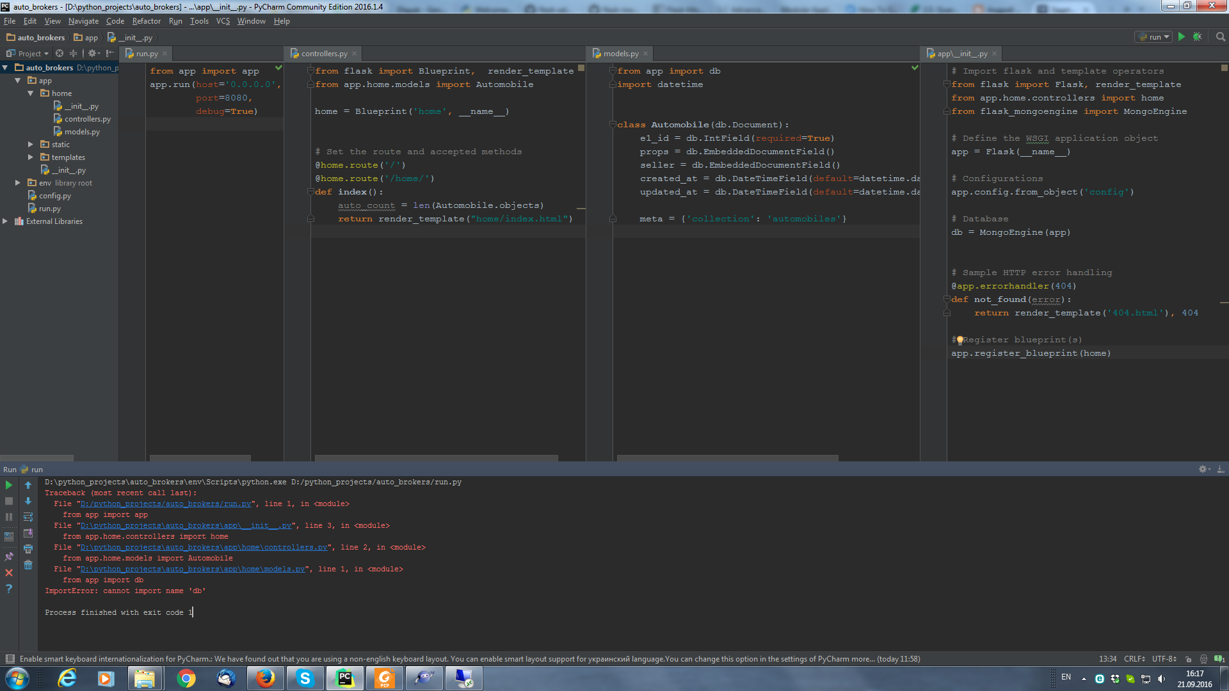The width and height of the screenshot is (1229, 691).
Task: Select the app\__init__.py editor tab
Action: click(962, 54)
